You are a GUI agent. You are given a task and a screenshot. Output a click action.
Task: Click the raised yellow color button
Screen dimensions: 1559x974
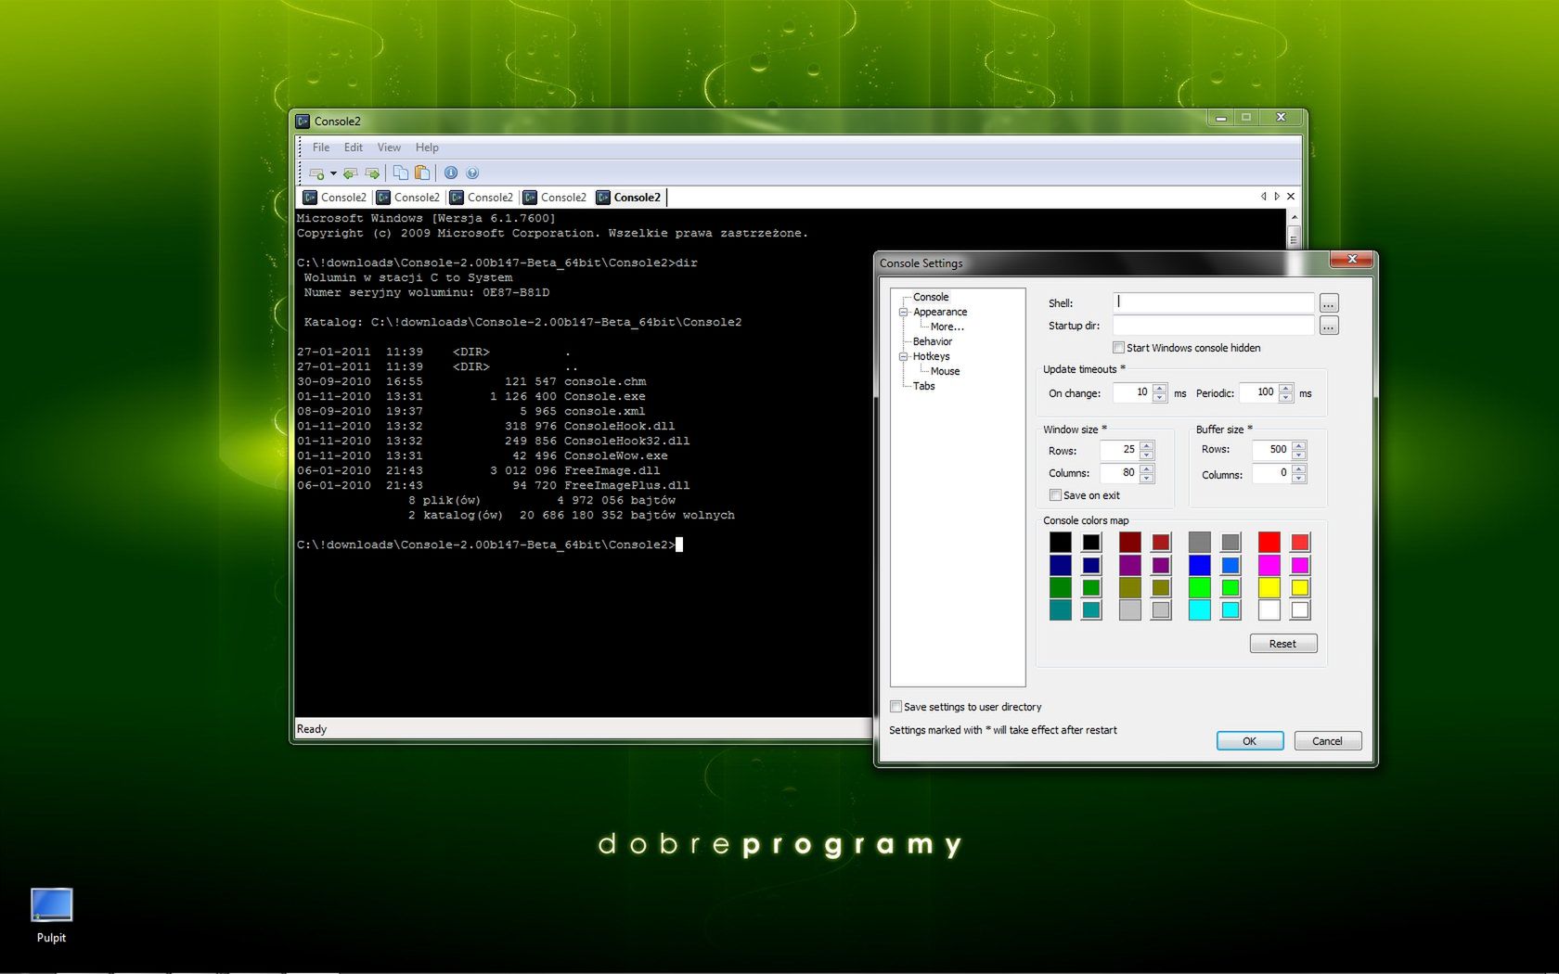[x=1300, y=587]
